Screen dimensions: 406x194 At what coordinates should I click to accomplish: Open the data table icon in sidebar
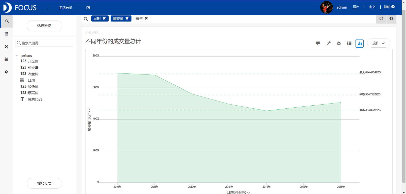(6, 59)
